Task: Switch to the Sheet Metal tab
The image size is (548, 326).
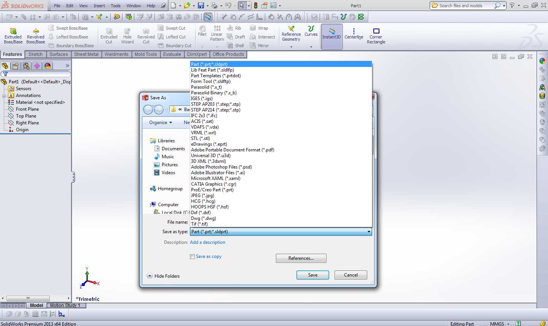Action: (86, 54)
